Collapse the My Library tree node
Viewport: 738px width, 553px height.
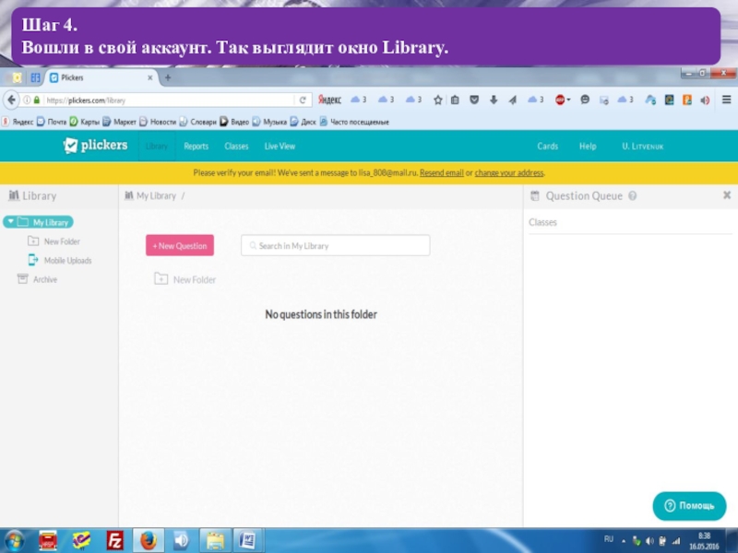[x=10, y=221]
